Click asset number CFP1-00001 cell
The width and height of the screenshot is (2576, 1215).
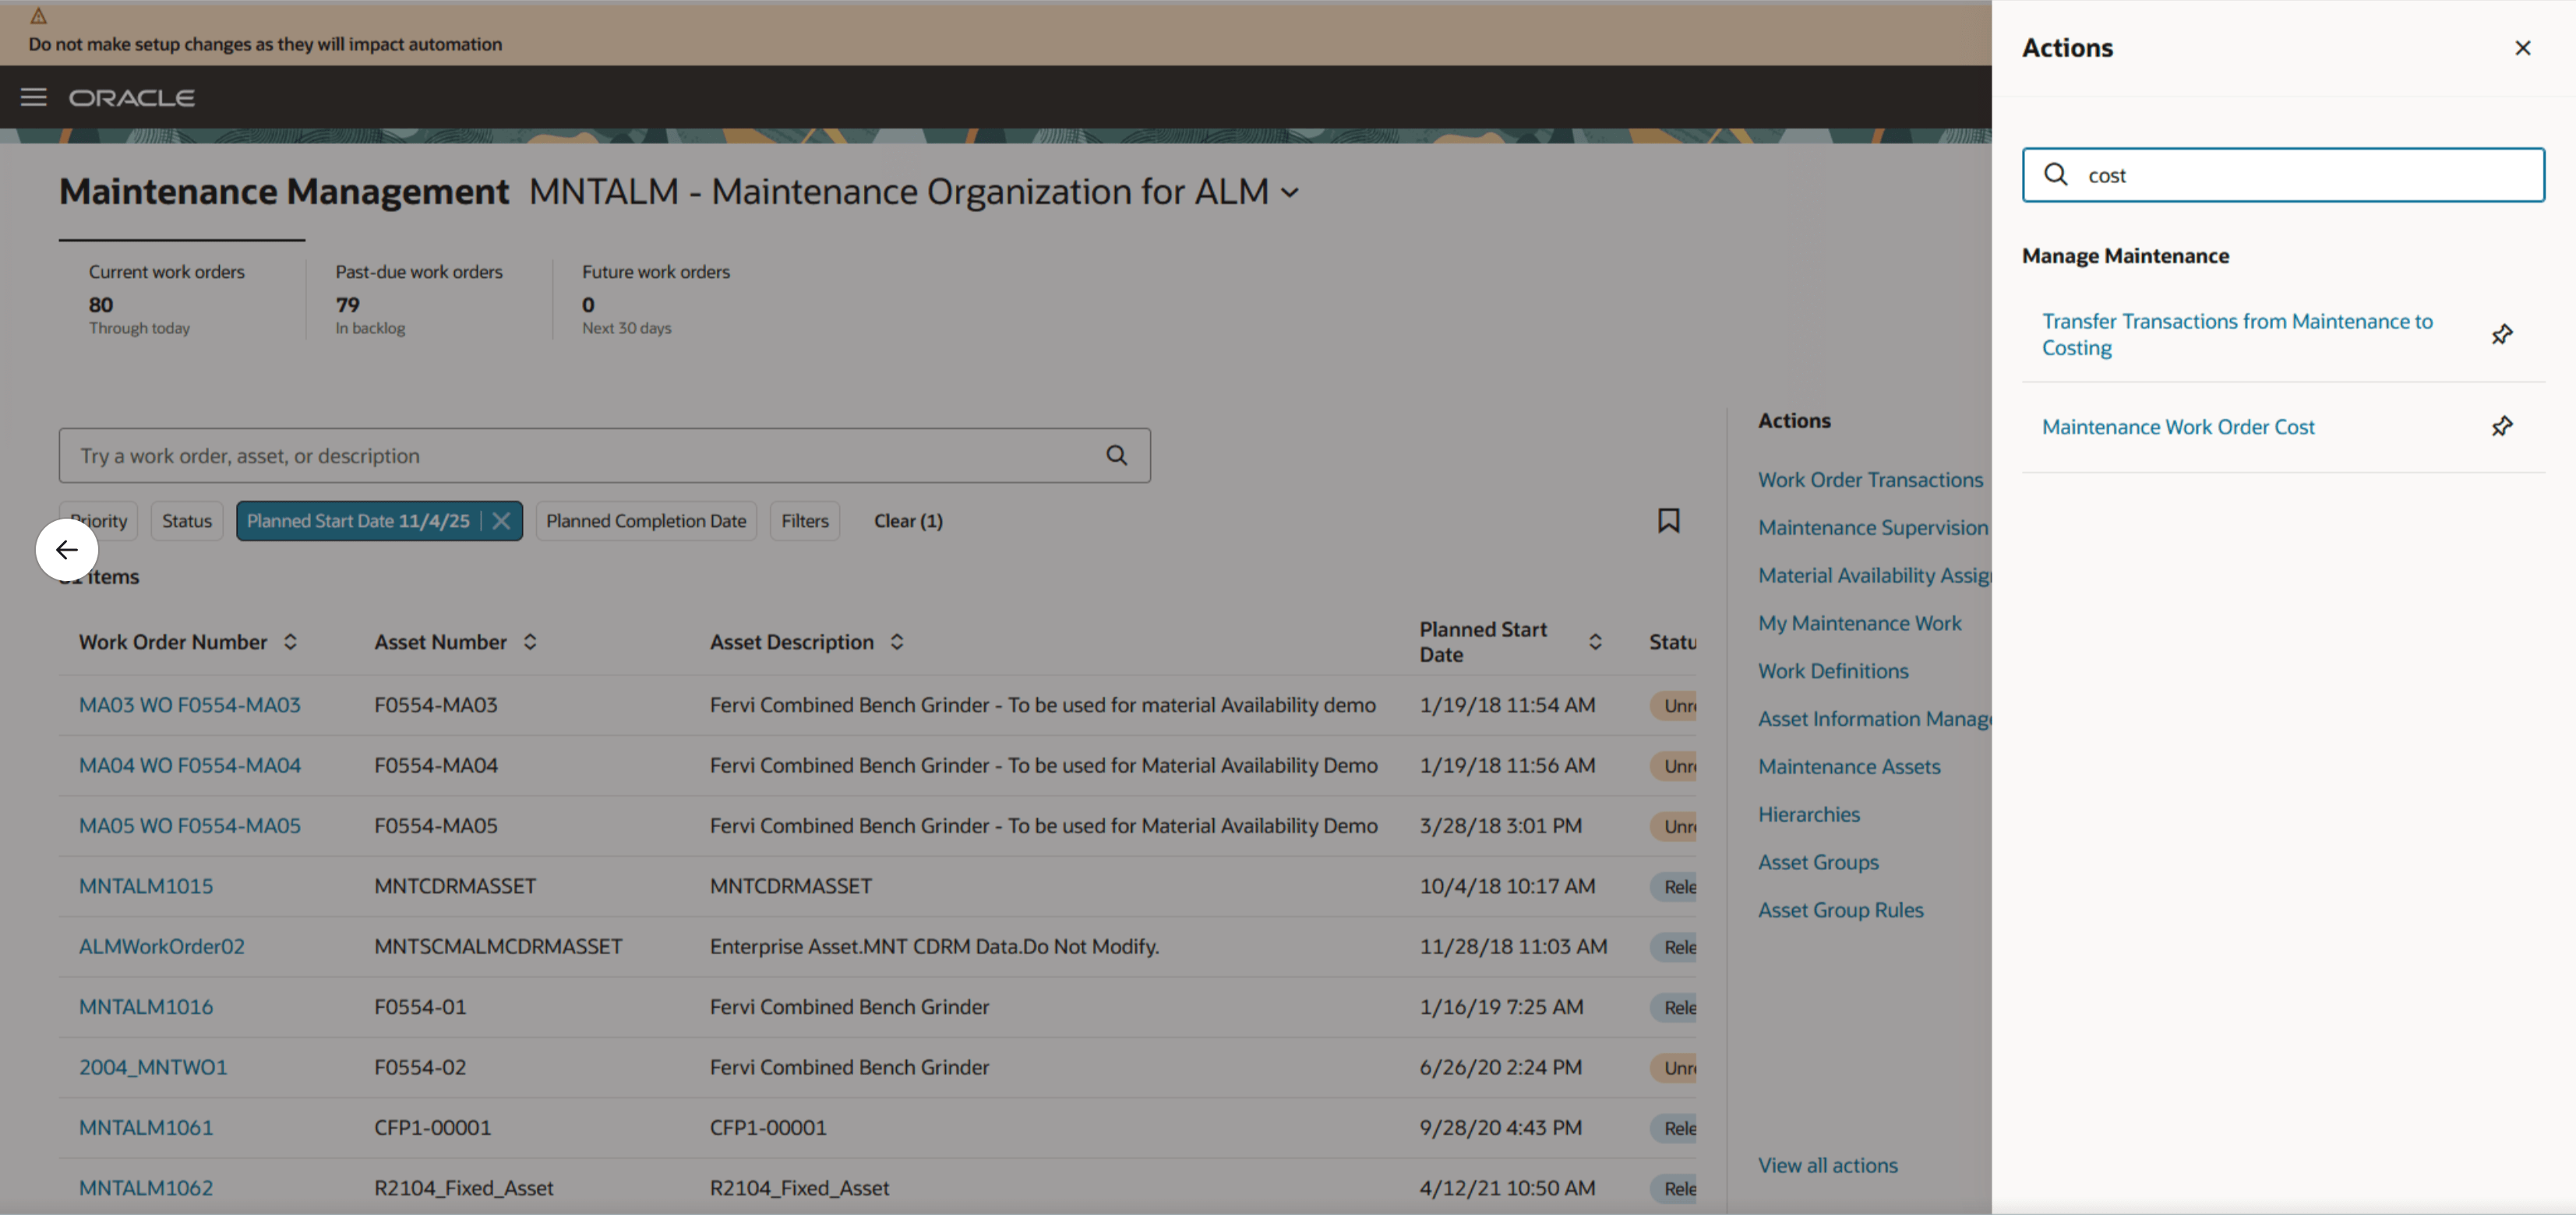[x=433, y=1128]
